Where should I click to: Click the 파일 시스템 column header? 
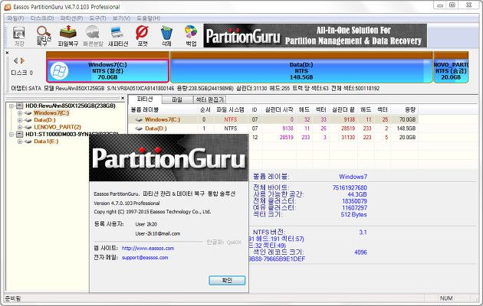(230, 110)
